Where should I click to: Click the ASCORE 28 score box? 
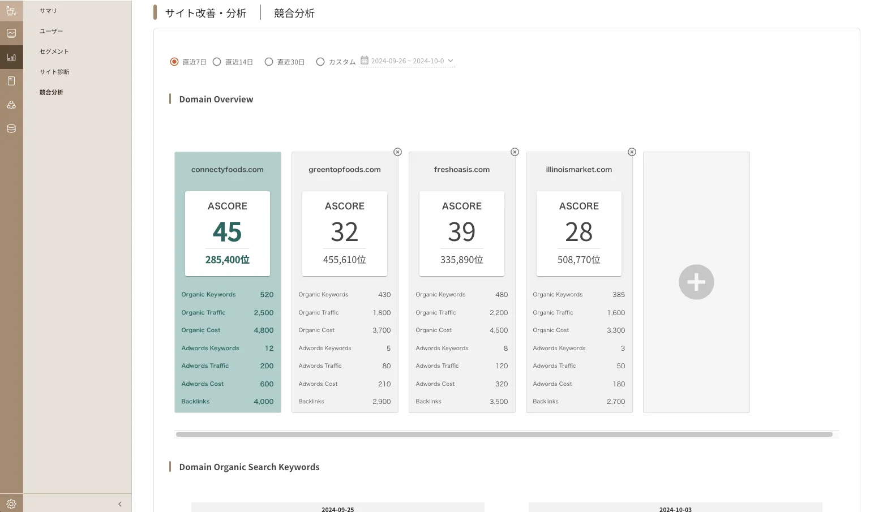579,234
